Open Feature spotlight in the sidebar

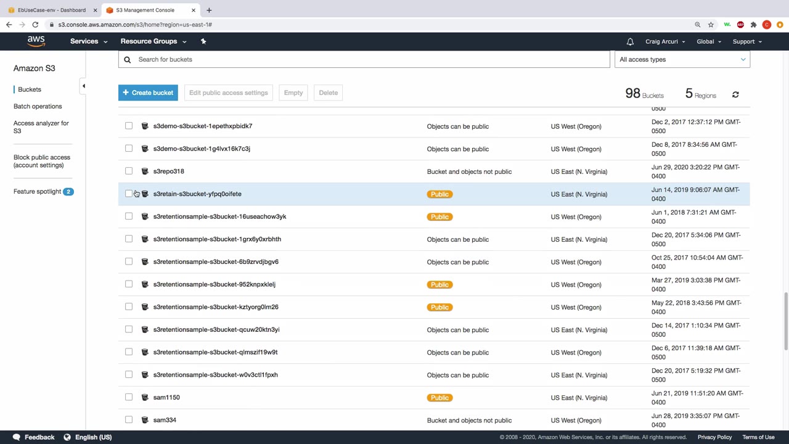[37, 191]
